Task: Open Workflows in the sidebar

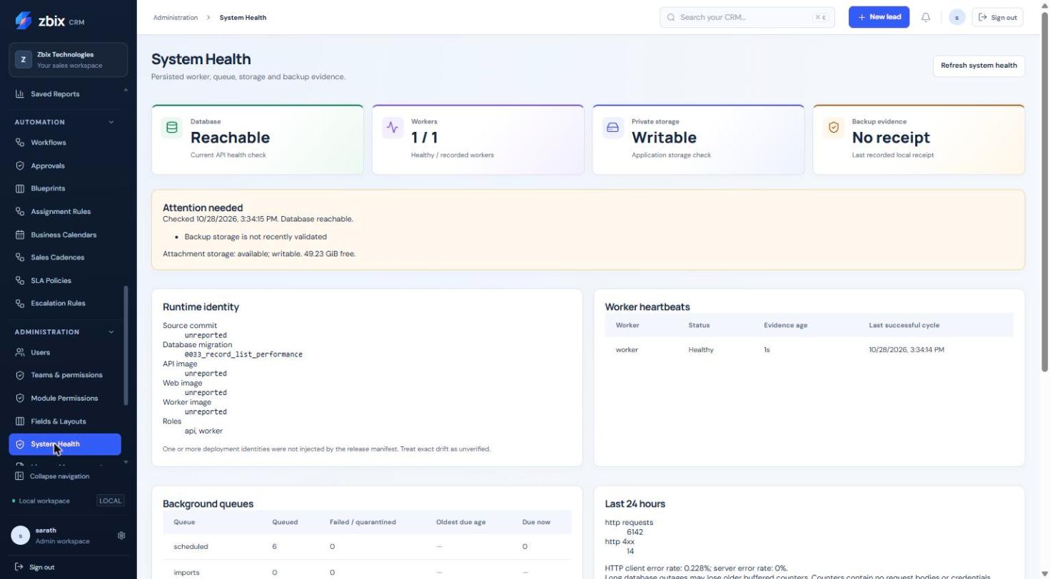Action: 65,143
